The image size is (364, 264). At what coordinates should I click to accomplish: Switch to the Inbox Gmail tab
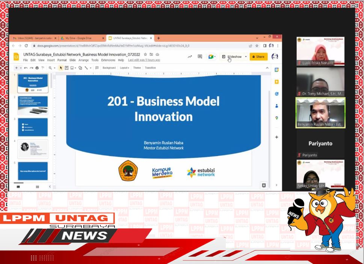[x=35, y=38]
